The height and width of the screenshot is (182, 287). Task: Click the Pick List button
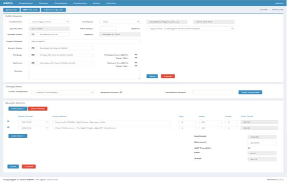(x=30, y=10)
